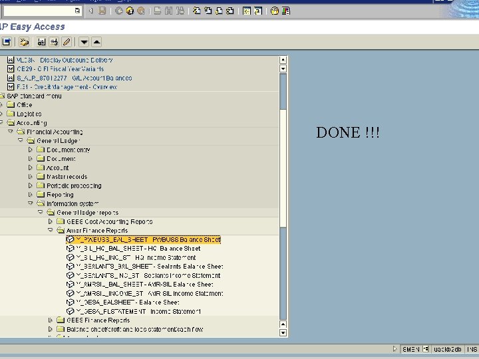Image resolution: width=479 pixels, height=359 pixels.
Task: Select the Sealants Balance Sheet report
Action: pos(150,266)
